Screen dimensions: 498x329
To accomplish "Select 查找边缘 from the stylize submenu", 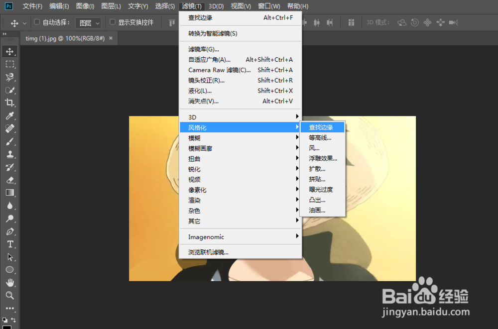I will (322, 127).
